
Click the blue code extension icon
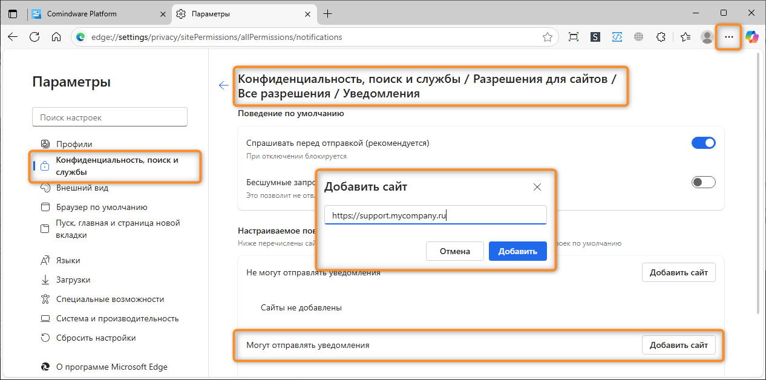click(617, 37)
